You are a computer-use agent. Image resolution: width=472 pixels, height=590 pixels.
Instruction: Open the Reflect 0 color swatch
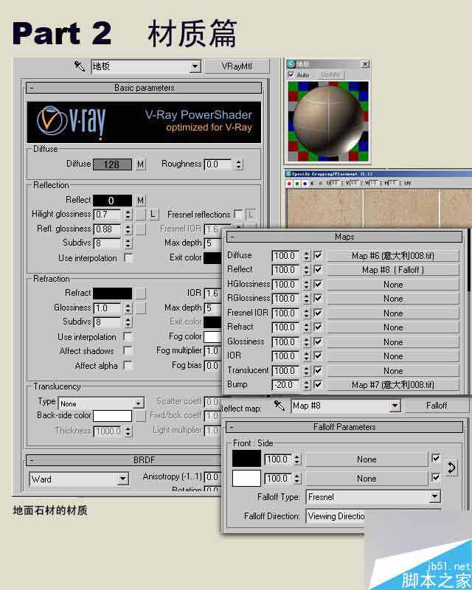pos(112,200)
